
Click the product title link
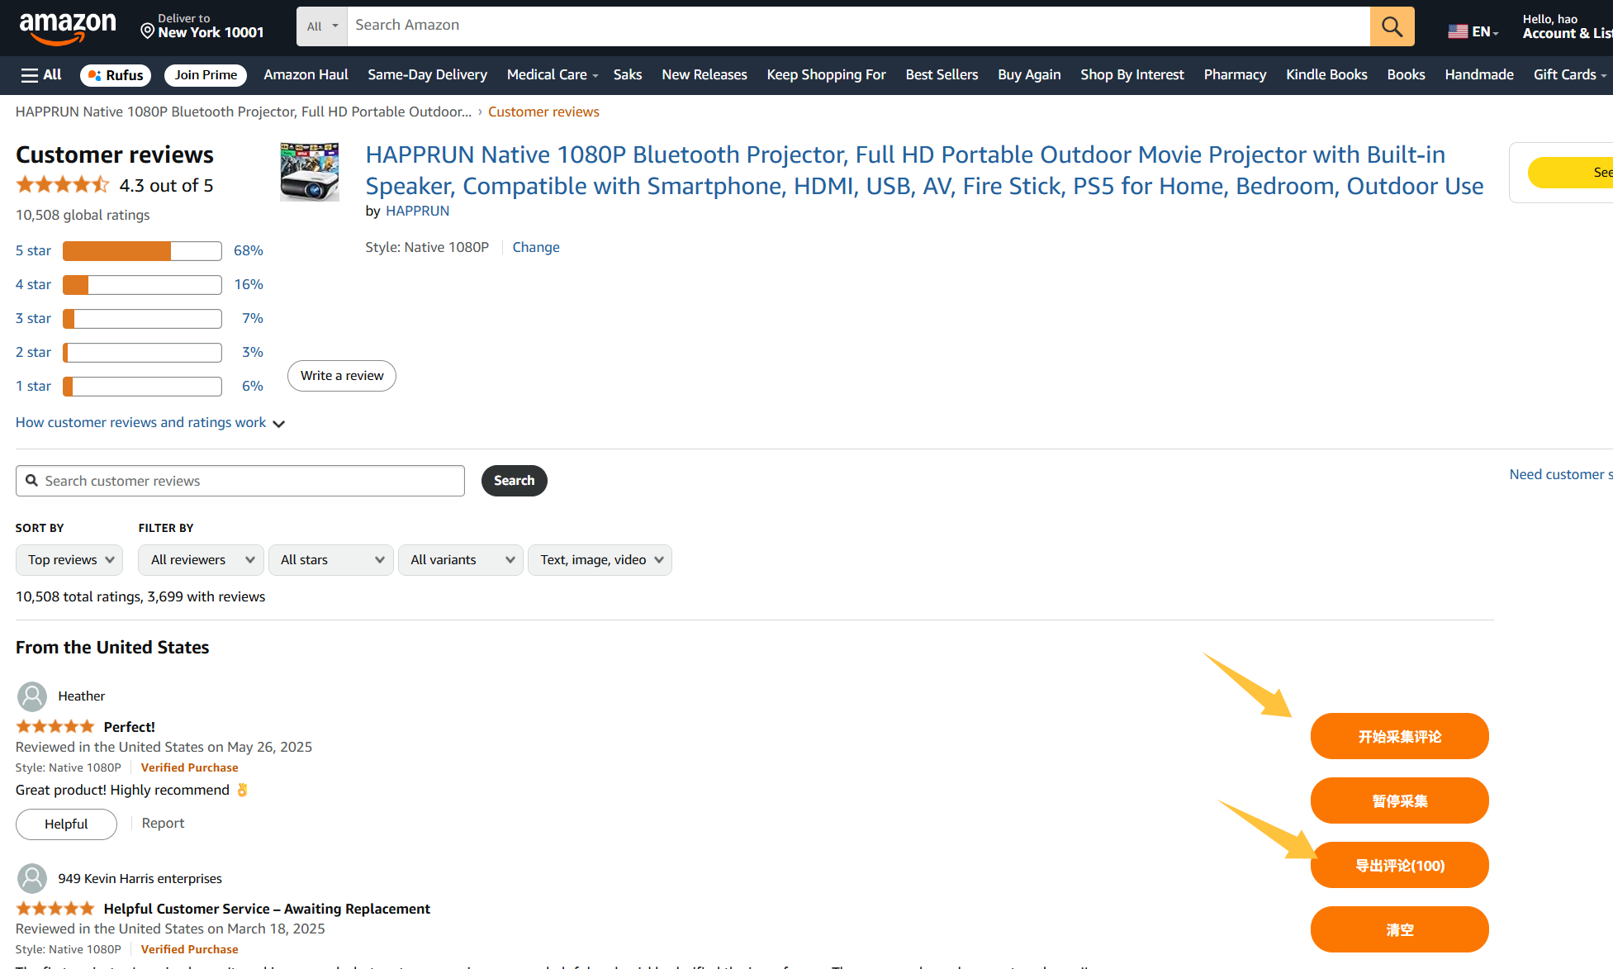(x=924, y=170)
